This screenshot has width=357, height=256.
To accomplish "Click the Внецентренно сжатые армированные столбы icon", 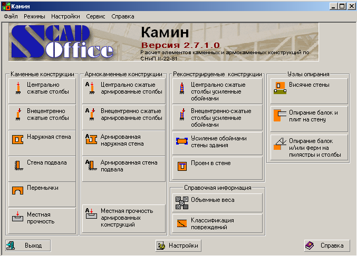I will click(90, 114).
